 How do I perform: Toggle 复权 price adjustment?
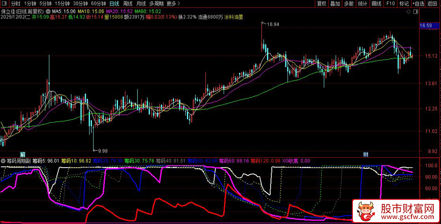coord(322,4)
